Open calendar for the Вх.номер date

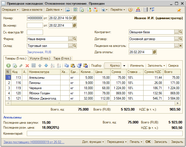[75, 26]
